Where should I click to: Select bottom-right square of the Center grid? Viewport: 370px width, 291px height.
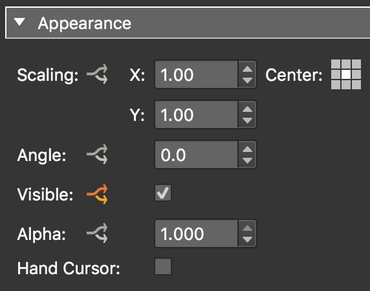[x=356, y=85]
